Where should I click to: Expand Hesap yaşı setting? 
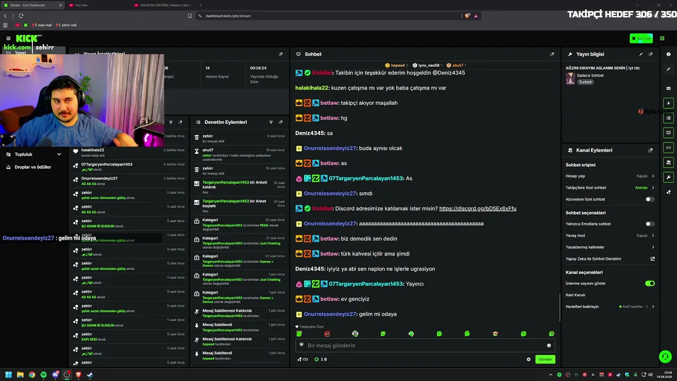coord(610,176)
